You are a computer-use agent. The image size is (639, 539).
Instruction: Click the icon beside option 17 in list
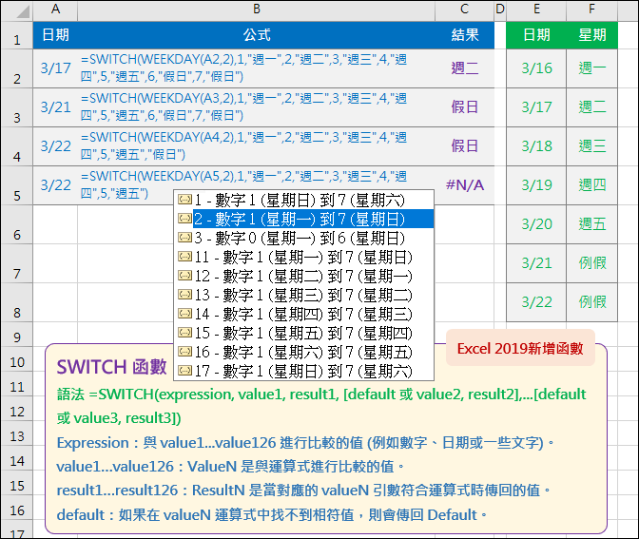(x=185, y=371)
